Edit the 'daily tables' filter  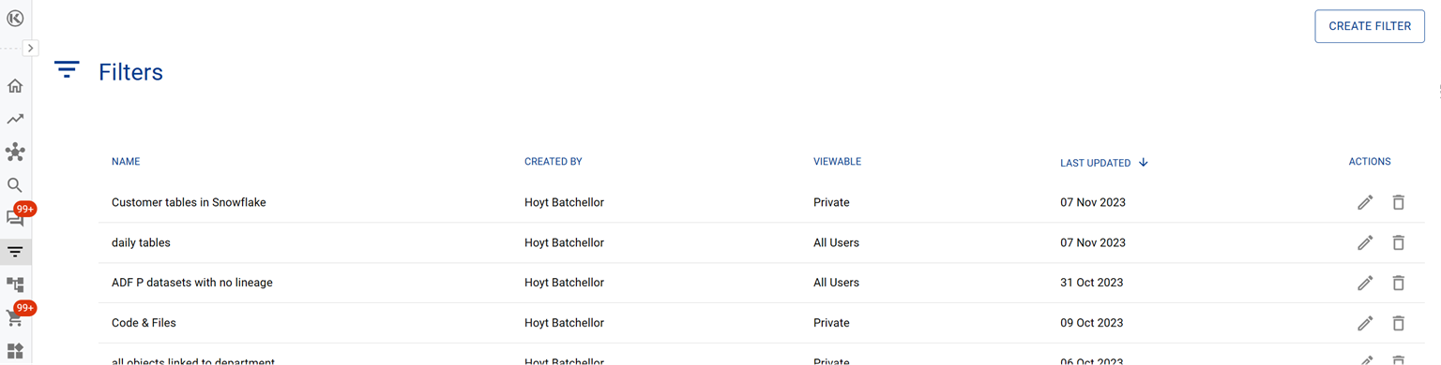click(1365, 242)
